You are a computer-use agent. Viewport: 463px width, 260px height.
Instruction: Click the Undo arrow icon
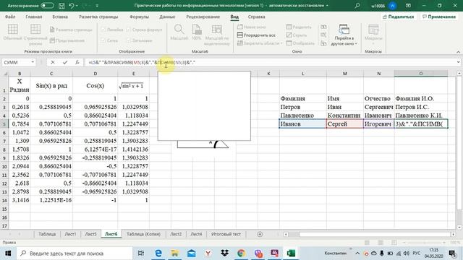point(72,6)
